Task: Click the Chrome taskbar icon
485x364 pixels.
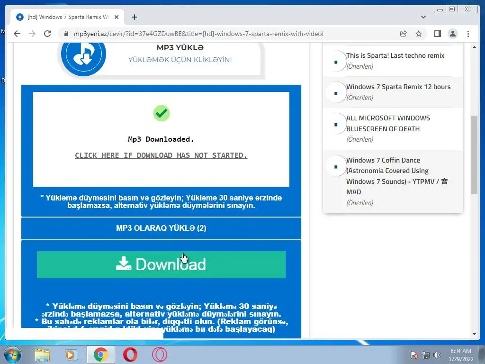Action: coord(100,355)
